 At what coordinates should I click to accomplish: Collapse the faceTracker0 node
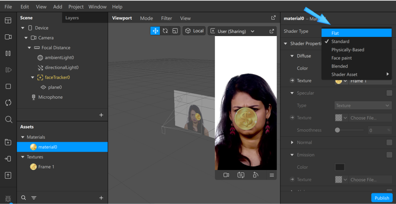32,77
